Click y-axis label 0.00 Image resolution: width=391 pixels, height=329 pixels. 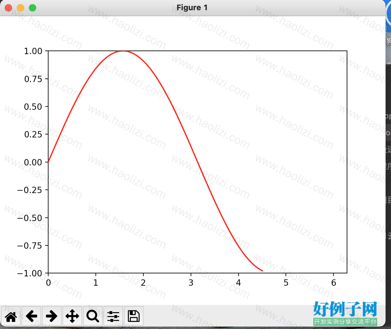[x=33, y=162]
